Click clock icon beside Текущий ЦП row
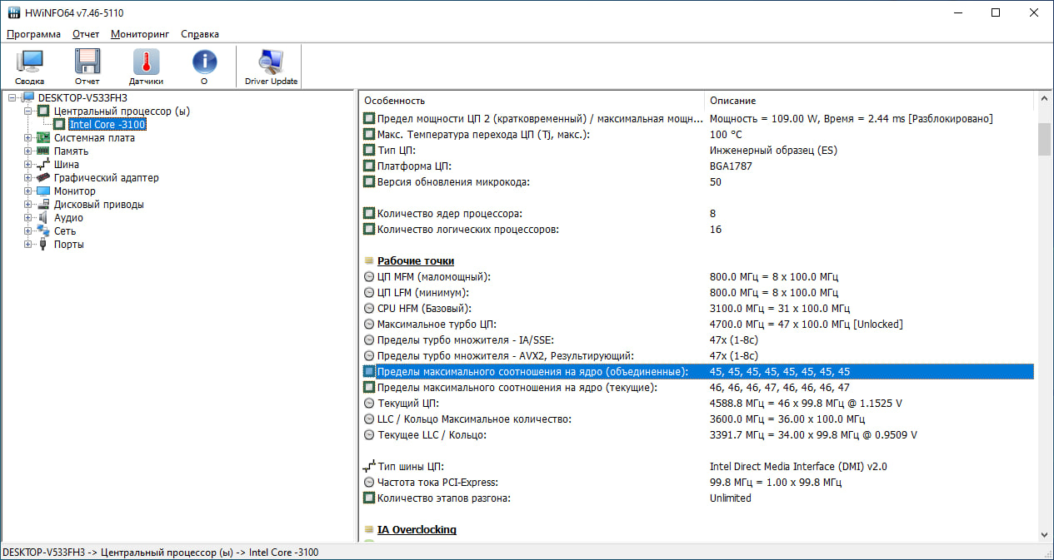The width and height of the screenshot is (1054, 560). [369, 404]
